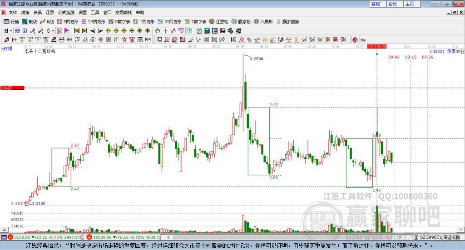Open the 9P四方形 tool
Image resolution: width=465 pixels, height=250 pixels.
tap(94, 22)
